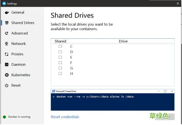Click the green Docker running status dot

4,117
